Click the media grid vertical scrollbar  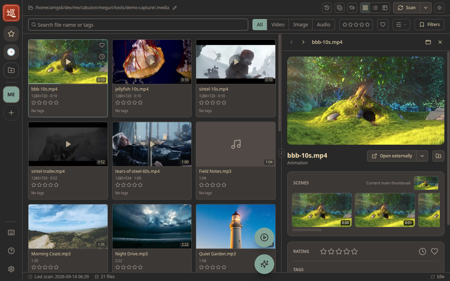(280, 83)
